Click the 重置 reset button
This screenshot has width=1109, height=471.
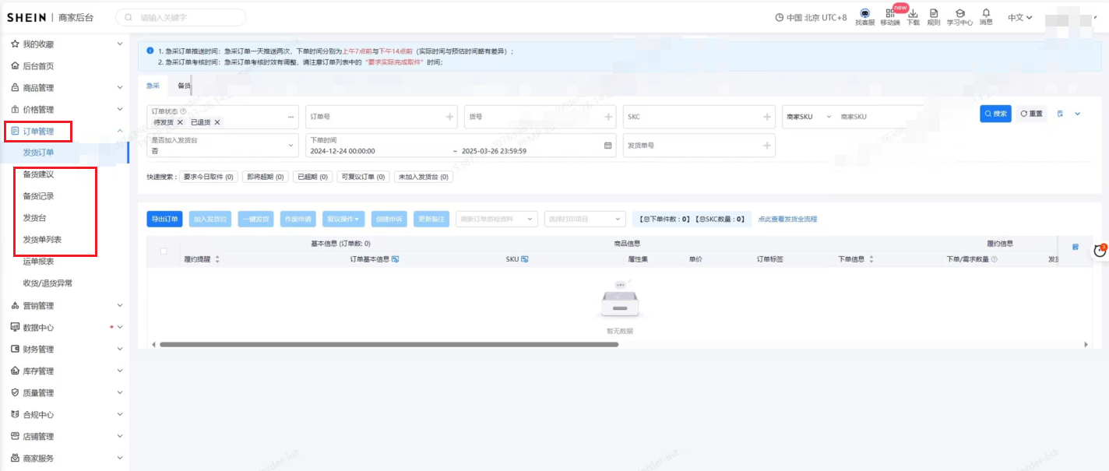pos(1031,114)
